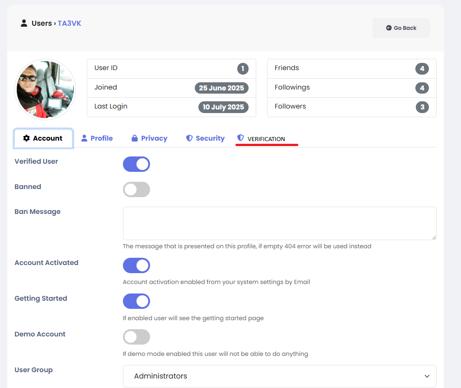Click the demo mode hint text

216,354
